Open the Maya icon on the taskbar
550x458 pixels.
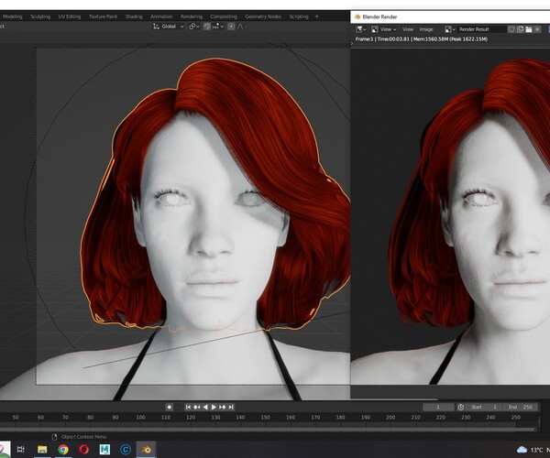104,449
